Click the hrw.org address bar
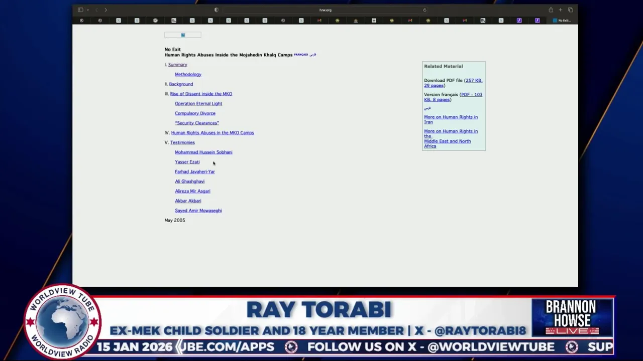Screen dimensions: 643x361 pos(325,10)
